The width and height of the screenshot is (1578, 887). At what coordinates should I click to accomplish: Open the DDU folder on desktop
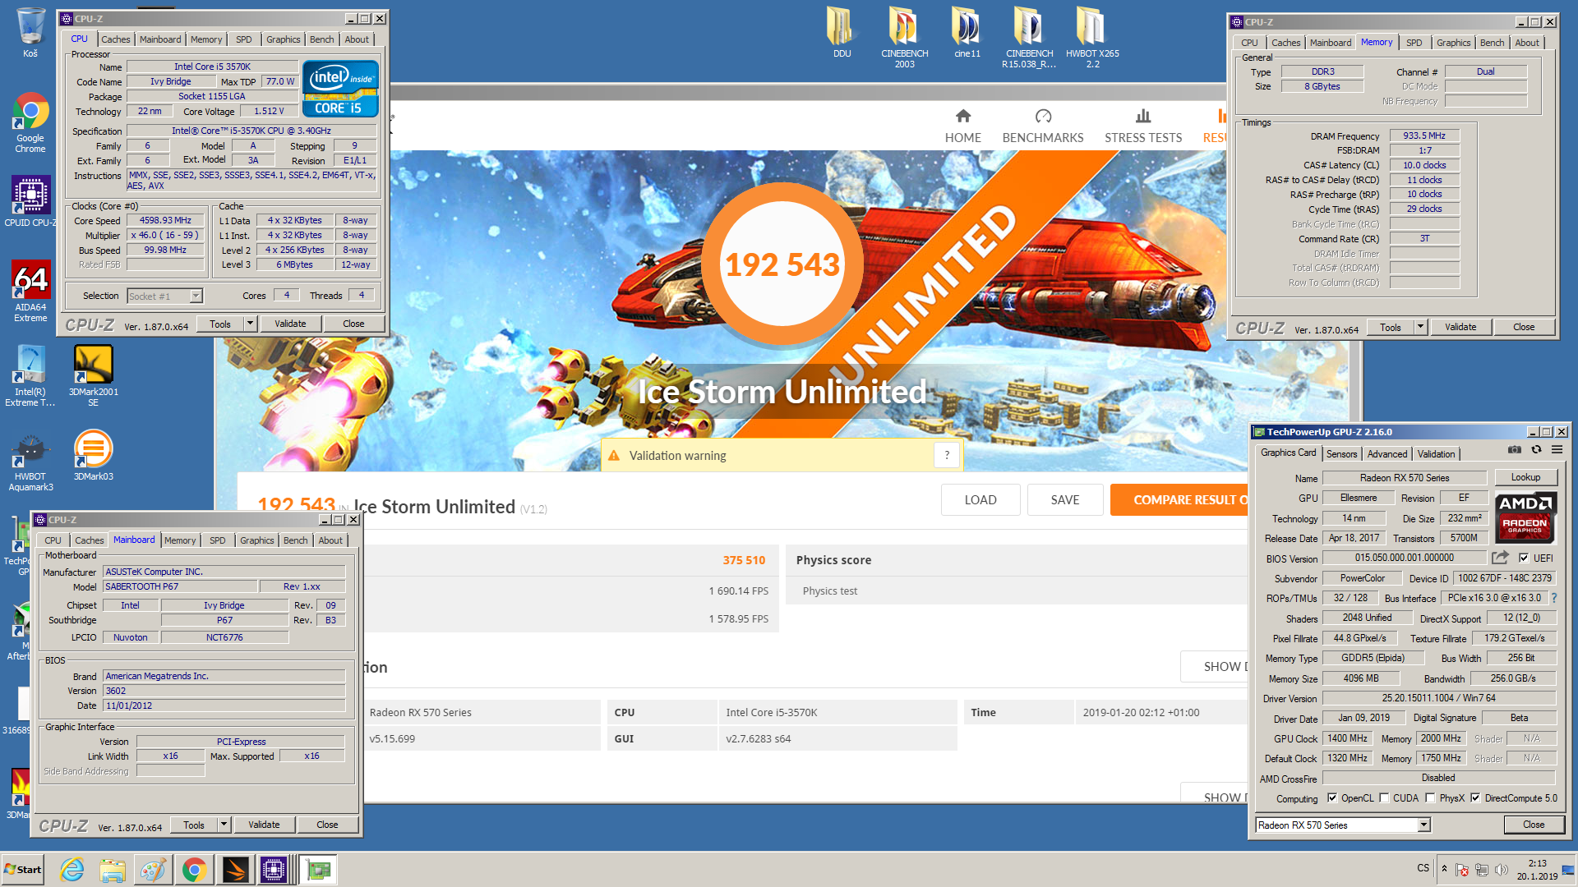(x=842, y=31)
